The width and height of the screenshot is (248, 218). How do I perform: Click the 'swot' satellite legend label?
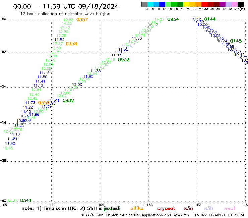[230, 209]
